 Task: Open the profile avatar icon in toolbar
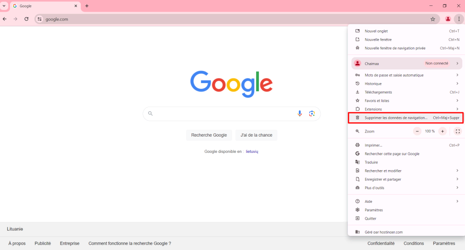[x=448, y=19]
